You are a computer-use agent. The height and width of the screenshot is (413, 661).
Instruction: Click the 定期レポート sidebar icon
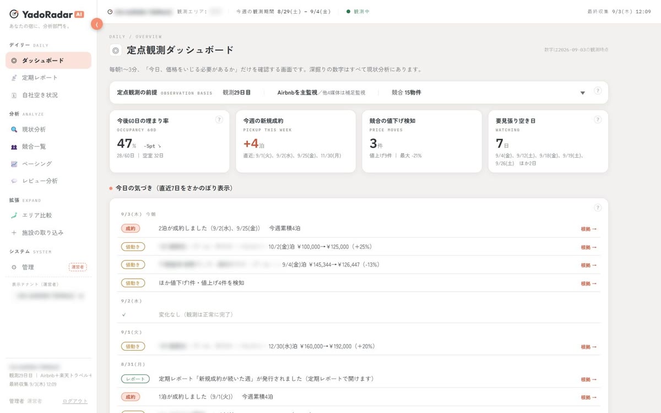tap(14, 78)
